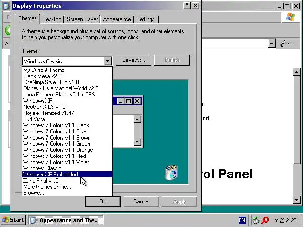Image resolution: width=303 pixels, height=227 pixels.
Task: Click the network device icon in the system tray
Action: pos(256,220)
